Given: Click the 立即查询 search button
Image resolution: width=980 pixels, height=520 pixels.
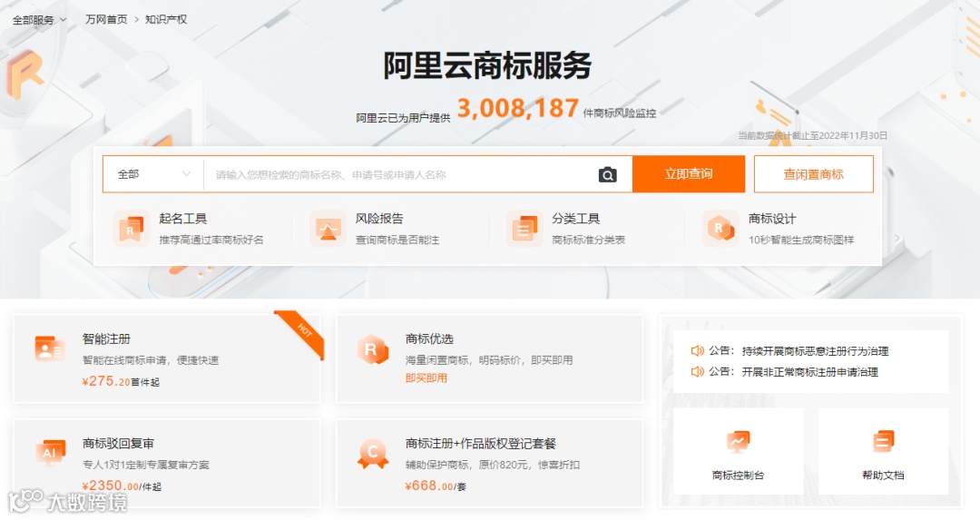Looking at the screenshot, I should tap(689, 173).
